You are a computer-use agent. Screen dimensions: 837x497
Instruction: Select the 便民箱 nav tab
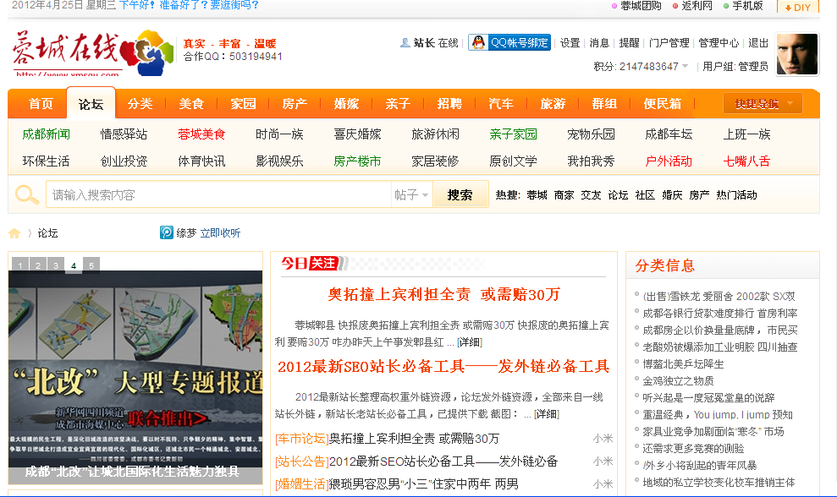tap(663, 103)
